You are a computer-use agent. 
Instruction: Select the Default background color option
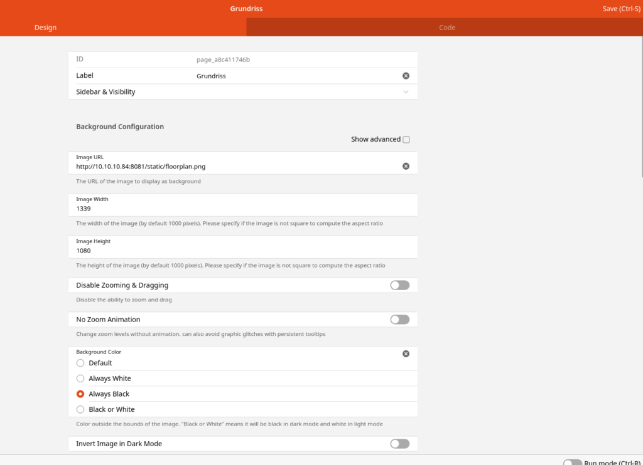[x=80, y=363]
